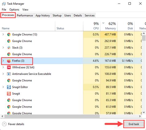146x130 pixels.
Task: Maximize the Task Manager window
Action: [x=130, y=4]
